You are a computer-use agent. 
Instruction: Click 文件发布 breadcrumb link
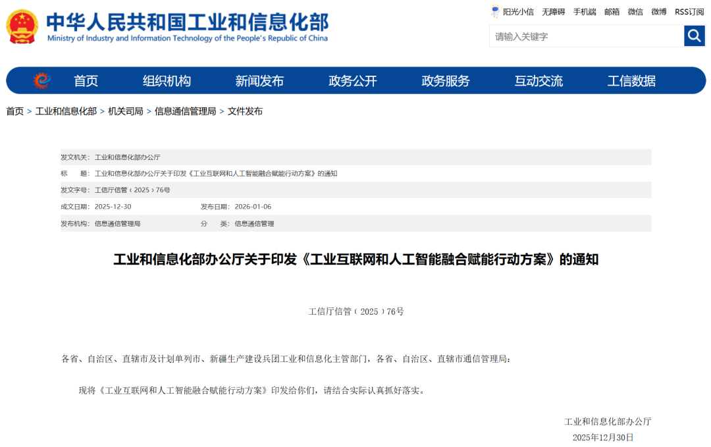coord(245,111)
